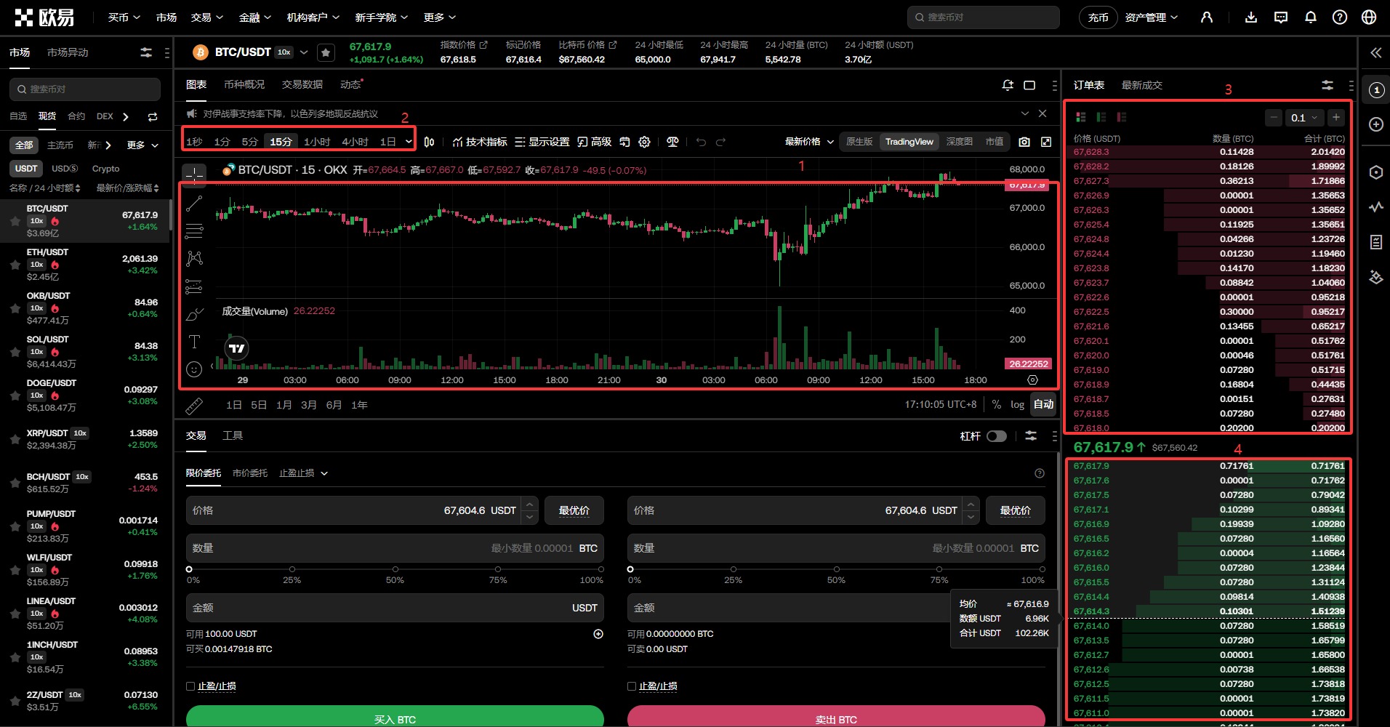The height and width of the screenshot is (727, 1390).
Task: Select the trend line drawing tool
Action: point(194,204)
